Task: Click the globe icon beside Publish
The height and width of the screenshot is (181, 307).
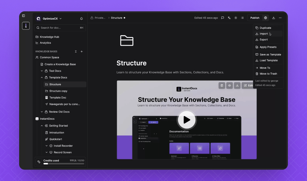Action: (265, 18)
